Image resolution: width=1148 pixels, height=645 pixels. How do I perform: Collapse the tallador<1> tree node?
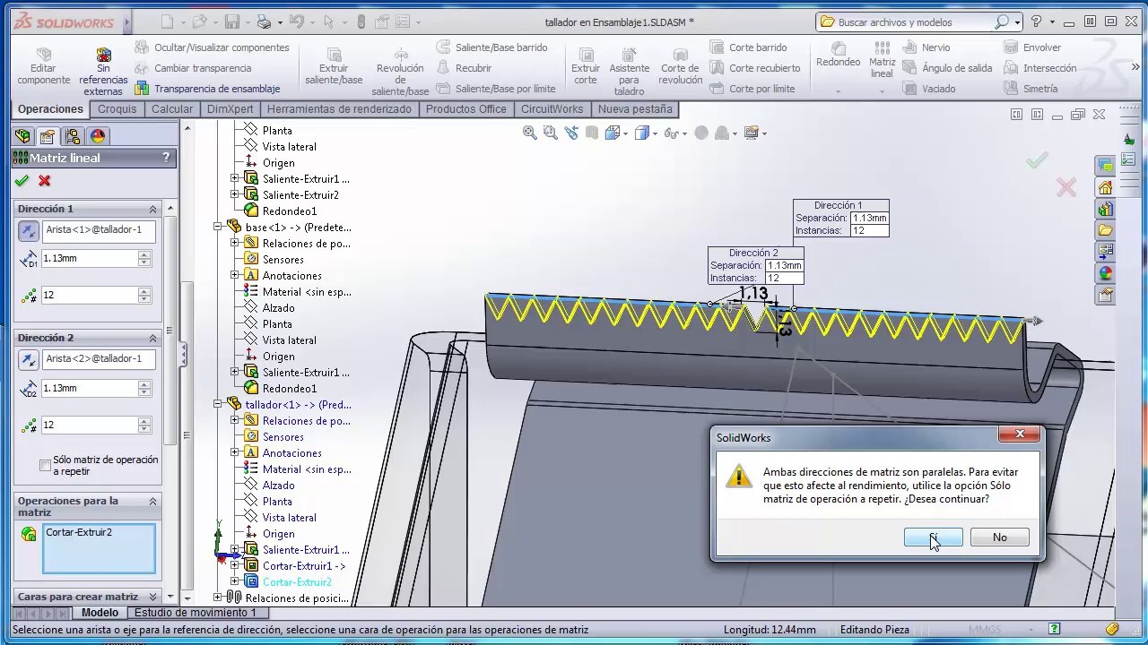[x=217, y=405]
